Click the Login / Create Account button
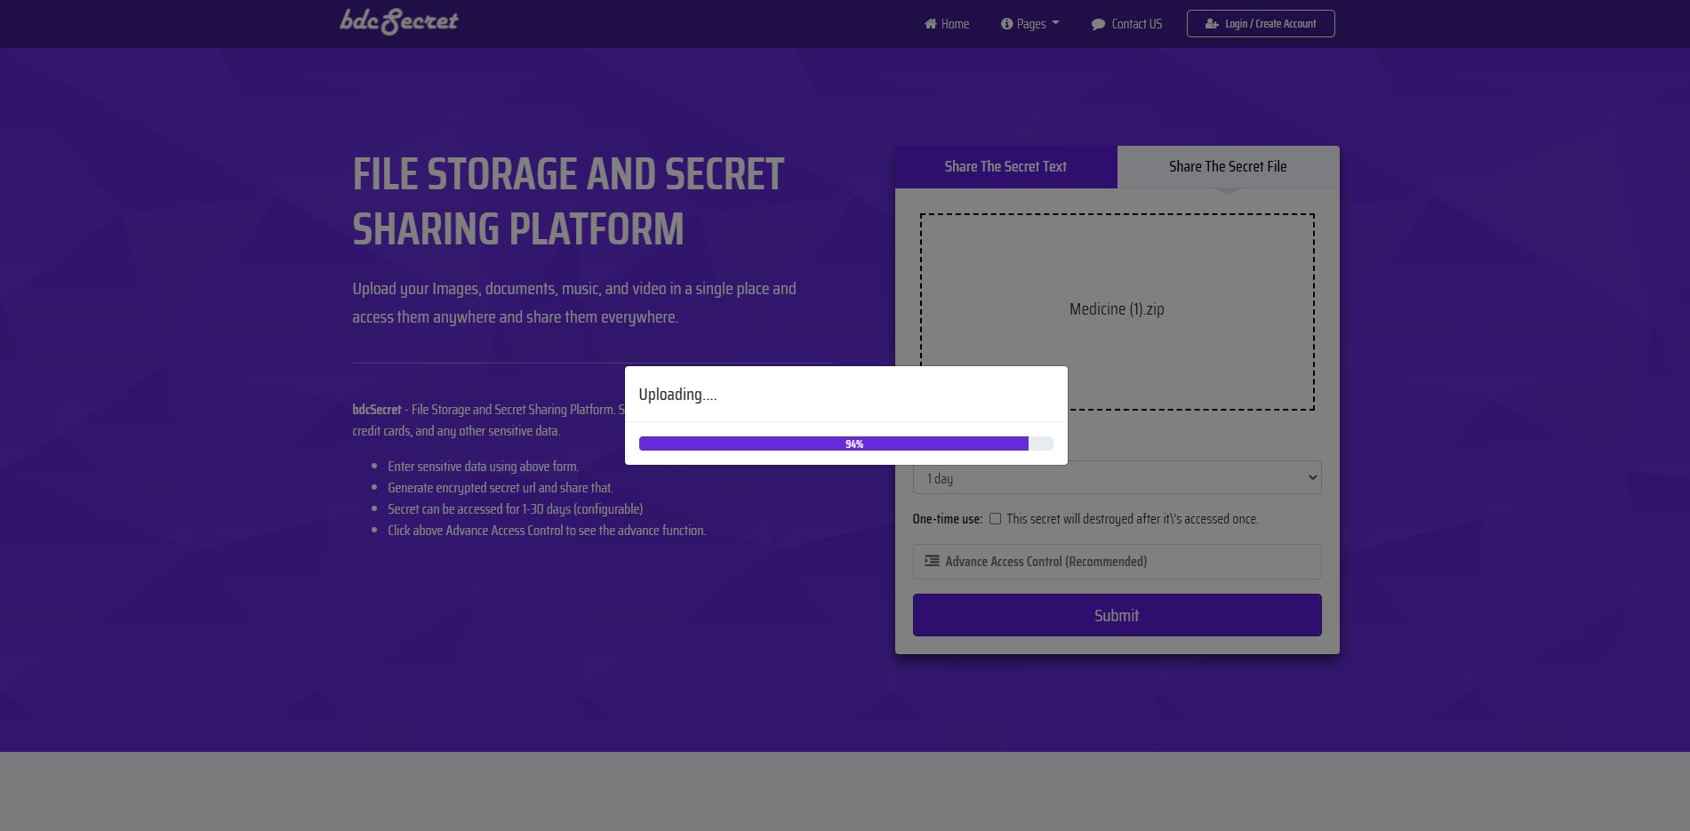The image size is (1690, 831). pos(1260,24)
